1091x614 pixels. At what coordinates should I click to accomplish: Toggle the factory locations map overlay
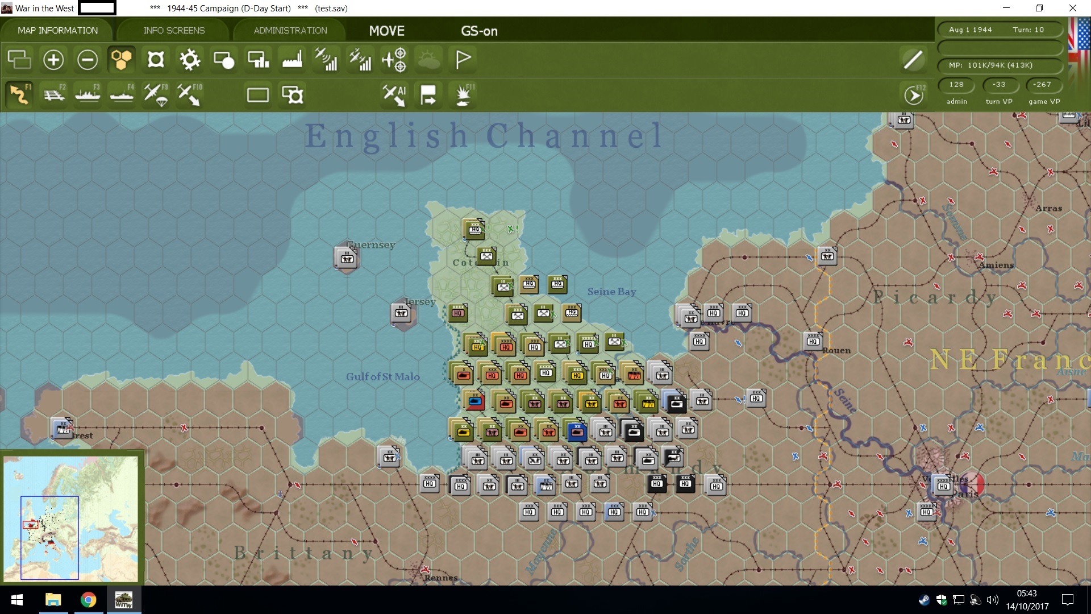point(292,59)
